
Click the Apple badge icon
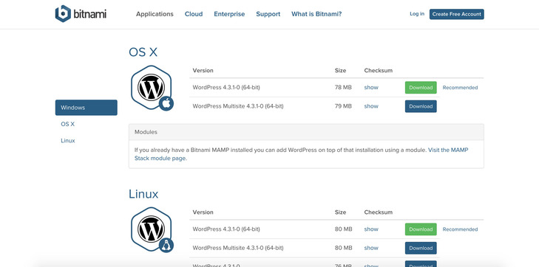pos(166,103)
